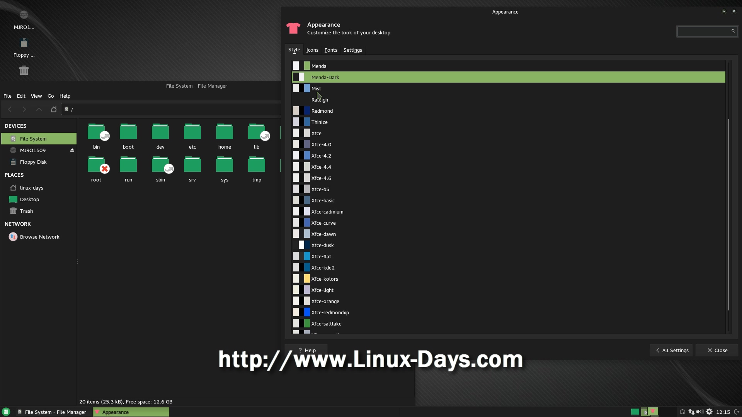
Task: Open the Help menu in File Manager
Action: (65, 96)
